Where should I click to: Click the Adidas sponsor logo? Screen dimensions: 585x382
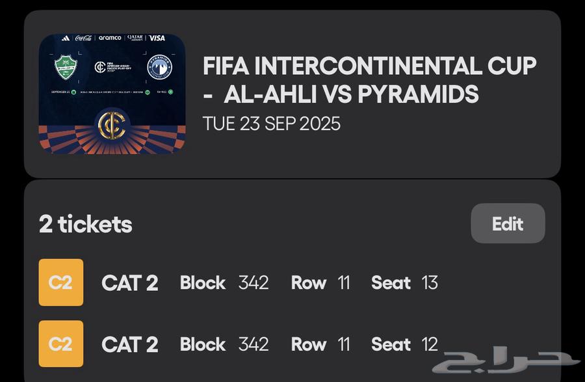[65, 38]
